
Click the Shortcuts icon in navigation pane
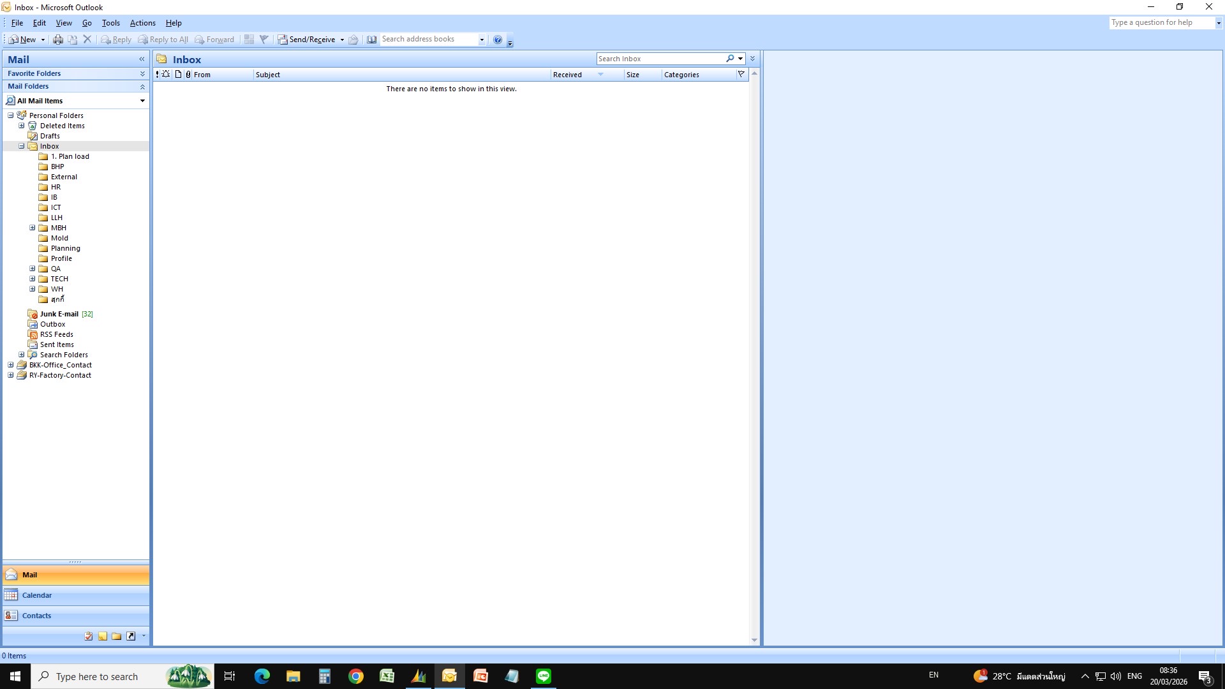coord(131,636)
